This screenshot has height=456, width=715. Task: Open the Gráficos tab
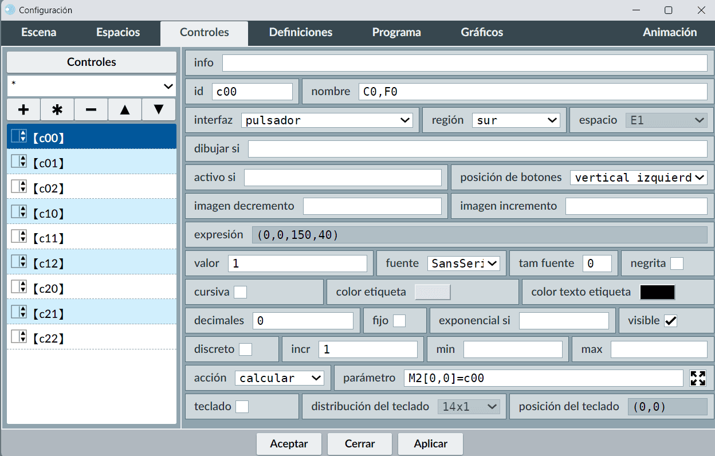click(482, 33)
